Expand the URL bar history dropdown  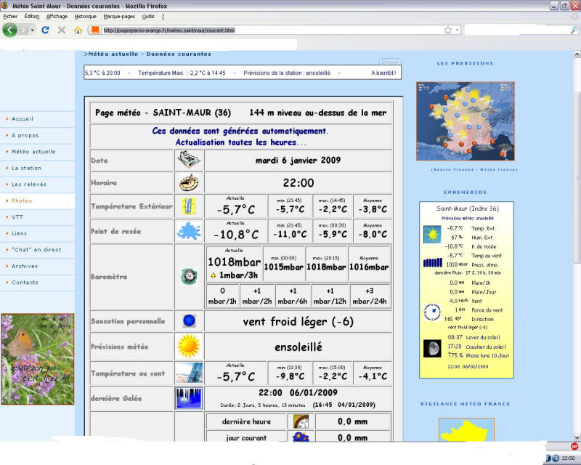[x=458, y=31]
